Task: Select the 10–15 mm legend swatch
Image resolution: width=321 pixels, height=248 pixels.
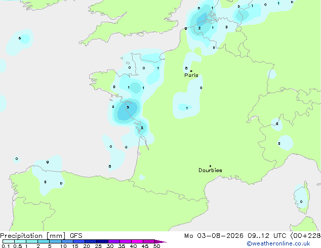Action: pos(67,241)
